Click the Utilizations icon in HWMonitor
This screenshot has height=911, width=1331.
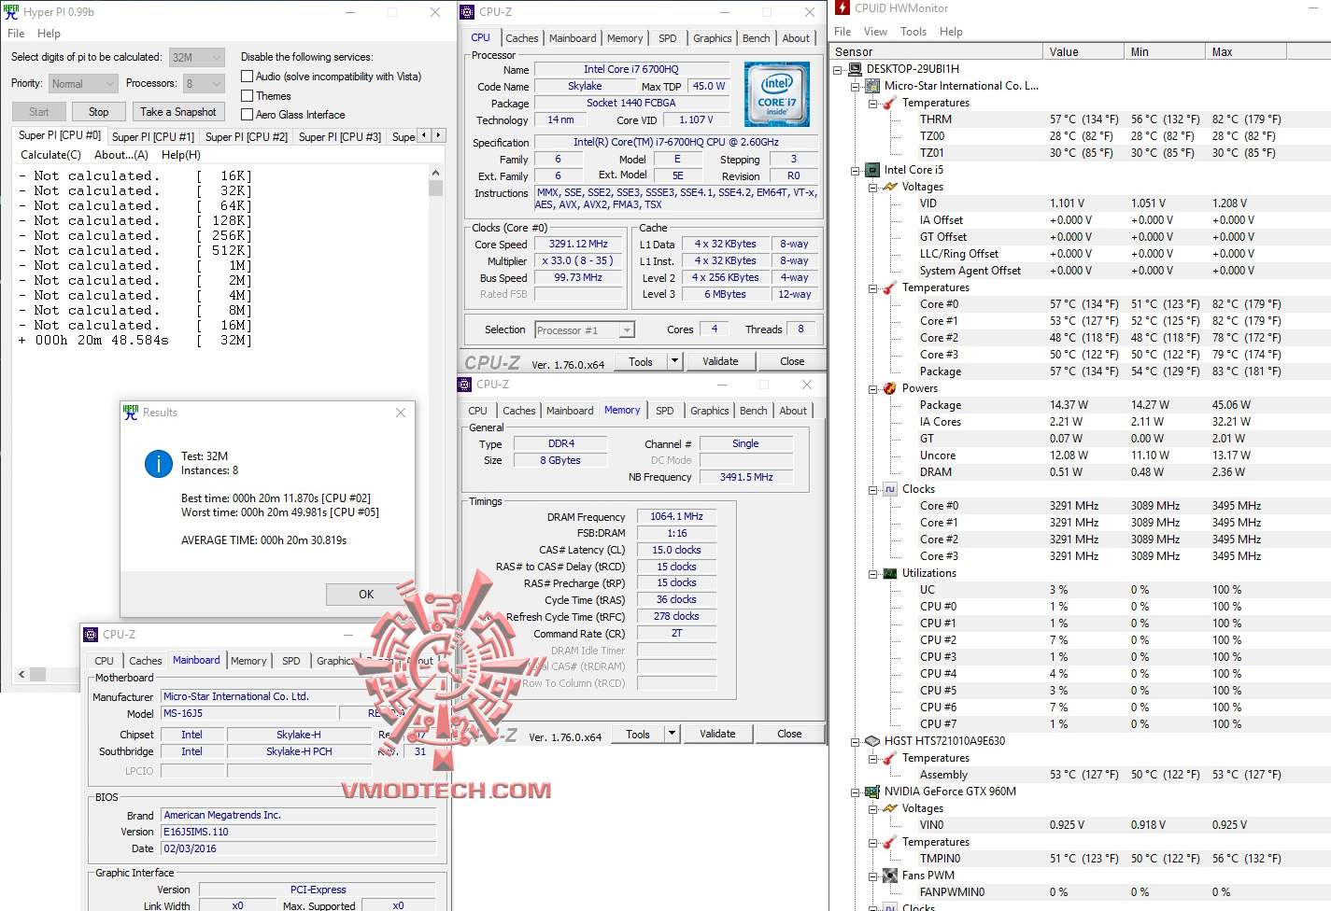pos(888,572)
